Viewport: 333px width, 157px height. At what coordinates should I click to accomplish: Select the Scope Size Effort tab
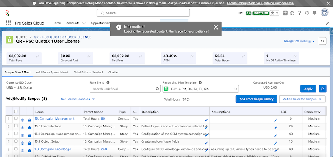pos(17,72)
